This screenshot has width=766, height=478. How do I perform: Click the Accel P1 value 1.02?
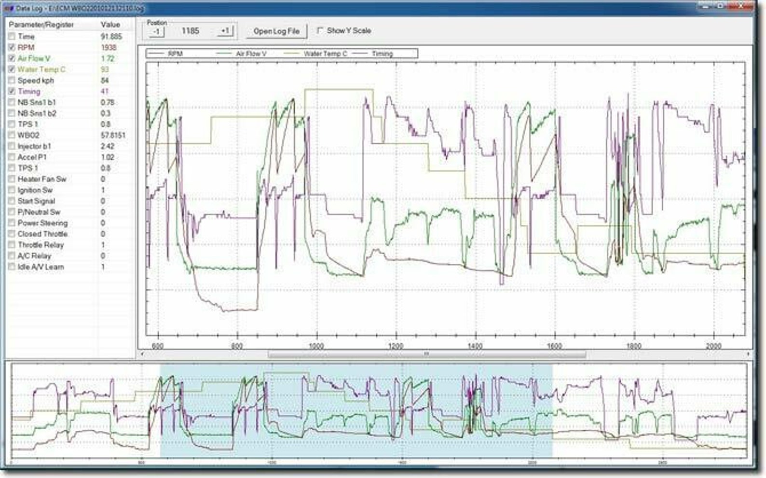pyautogui.click(x=108, y=157)
